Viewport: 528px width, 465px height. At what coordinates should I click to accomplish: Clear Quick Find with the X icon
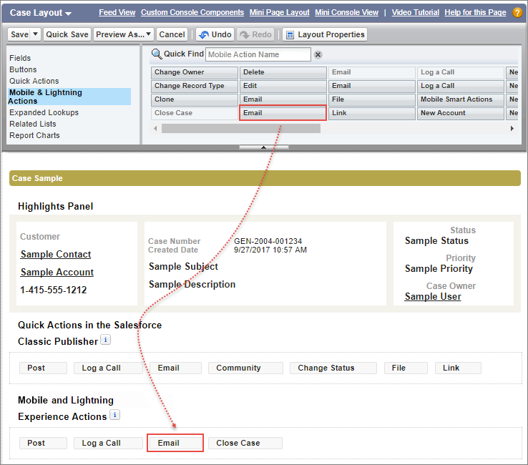point(318,54)
